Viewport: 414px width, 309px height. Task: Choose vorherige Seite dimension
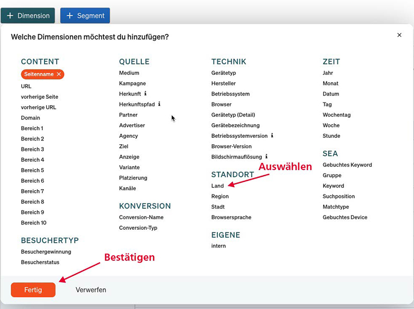[40, 97]
